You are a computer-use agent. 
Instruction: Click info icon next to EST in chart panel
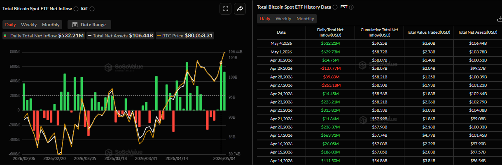pos(92,9)
